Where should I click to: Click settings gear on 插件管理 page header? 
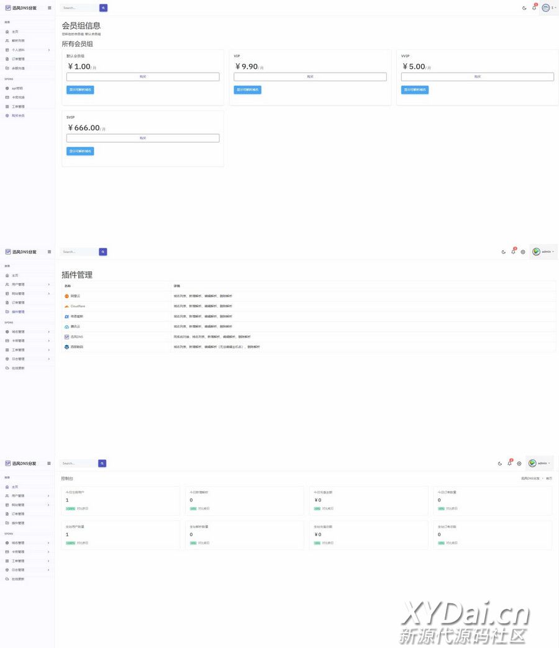(x=523, y=252)
